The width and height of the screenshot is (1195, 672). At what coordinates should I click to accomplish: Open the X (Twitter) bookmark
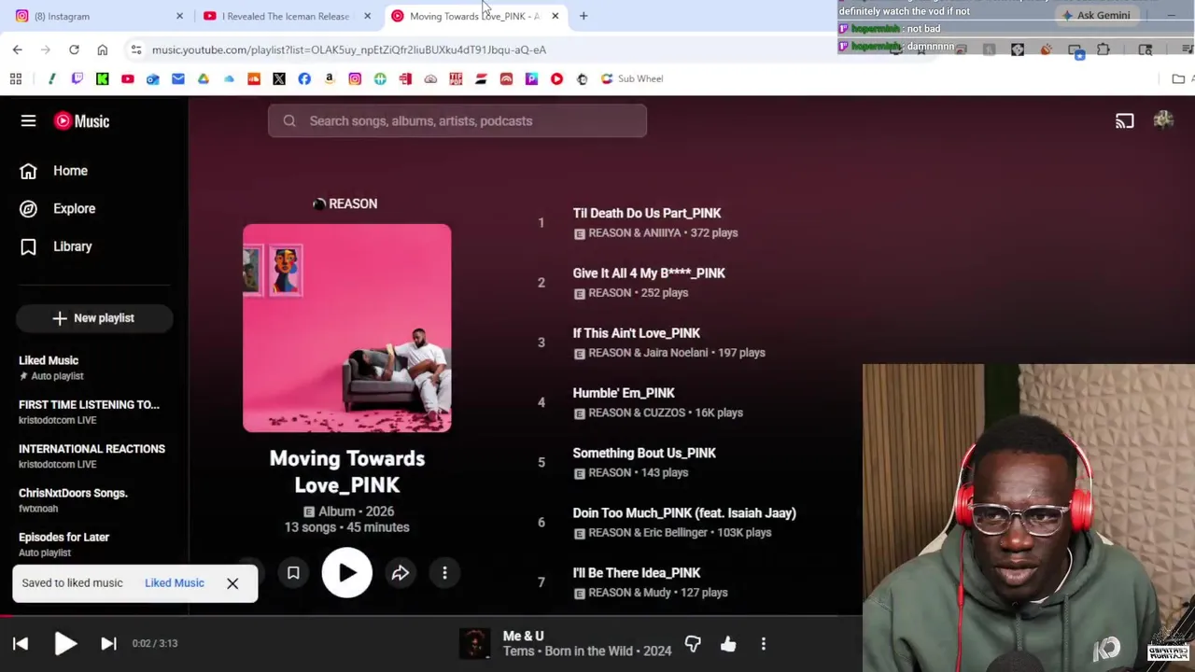pos(279,78)
